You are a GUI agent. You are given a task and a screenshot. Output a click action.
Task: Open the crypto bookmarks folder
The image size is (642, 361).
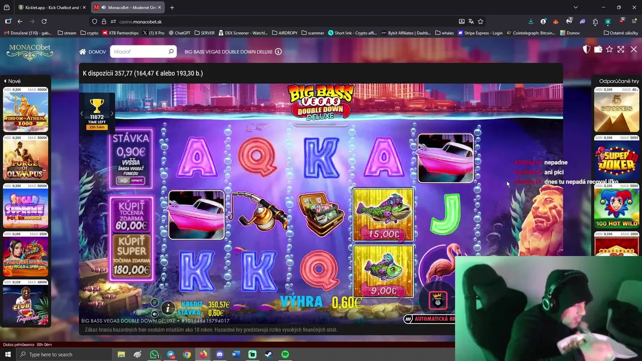click(x=89, y=33)
